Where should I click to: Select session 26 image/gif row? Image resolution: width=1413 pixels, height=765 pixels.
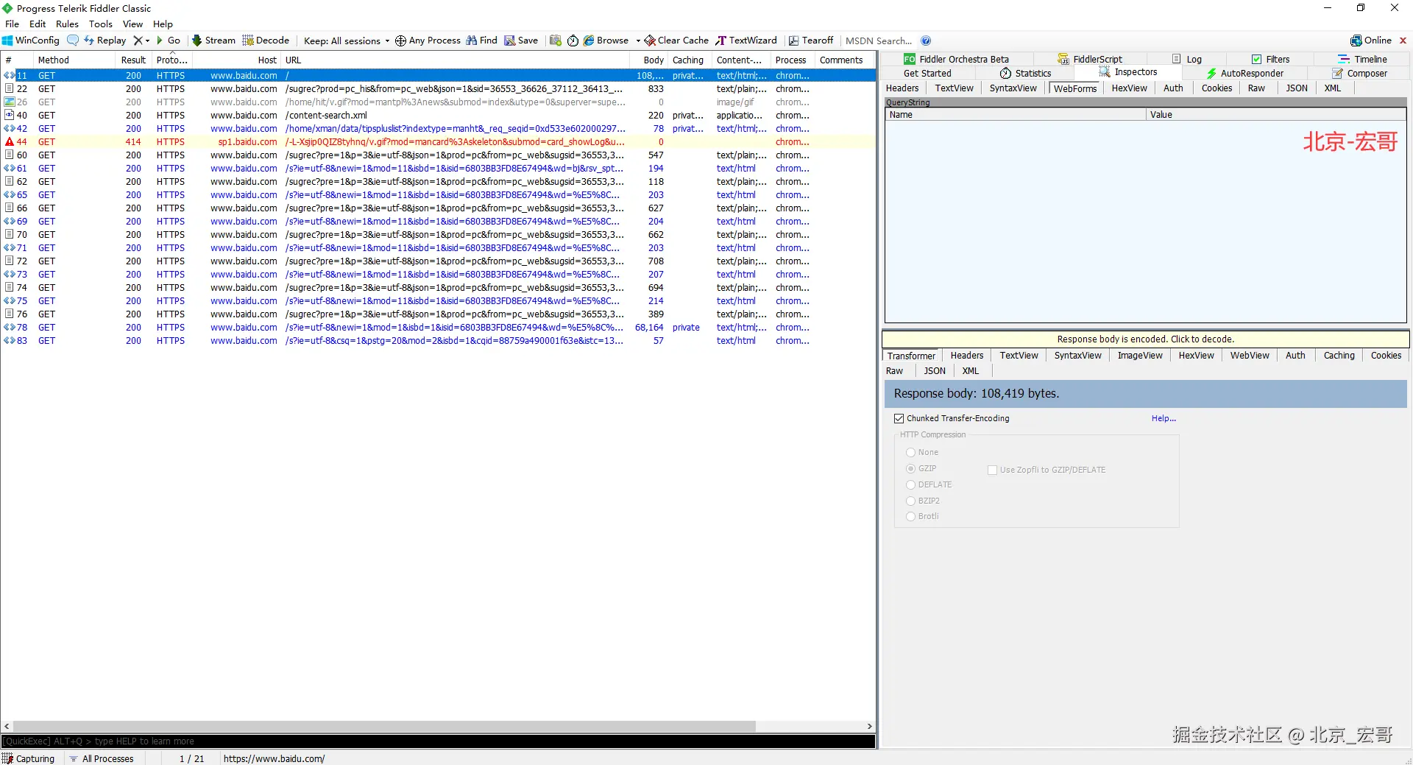click(438, 102)
